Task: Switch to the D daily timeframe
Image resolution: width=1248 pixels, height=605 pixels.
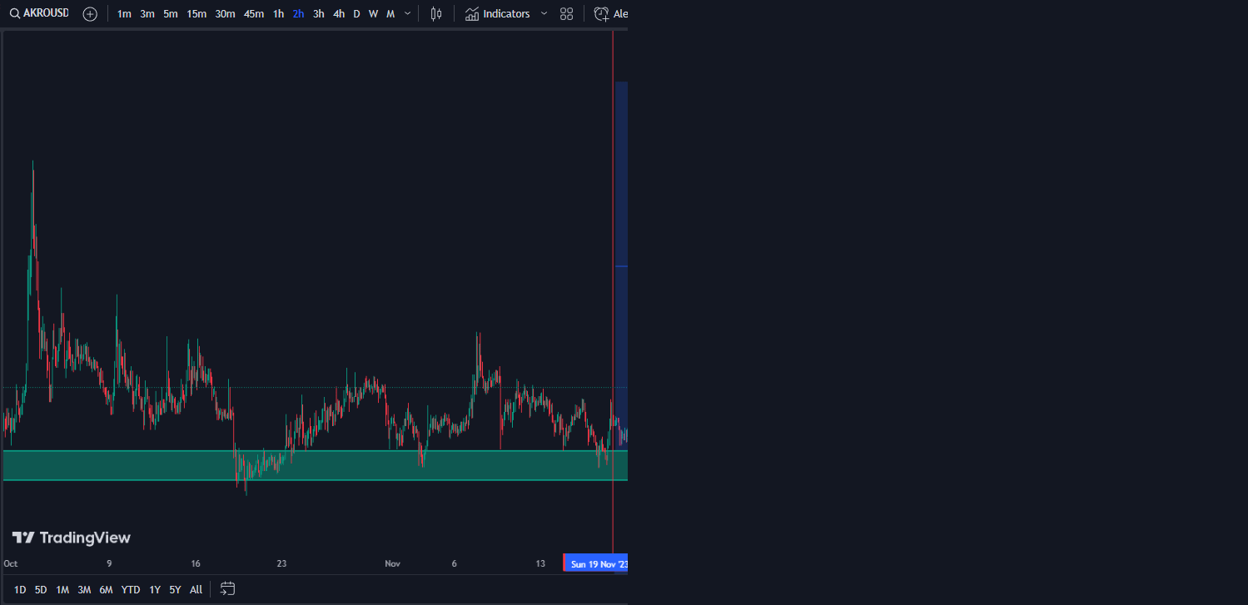Action: pos(356,14)
